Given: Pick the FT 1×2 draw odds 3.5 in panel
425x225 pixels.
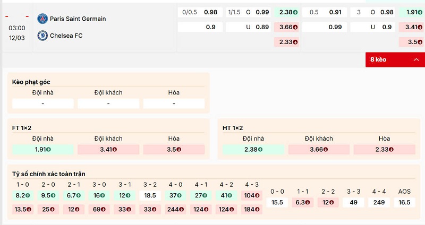Looking at the screenshot, I should tap(174, 150).
